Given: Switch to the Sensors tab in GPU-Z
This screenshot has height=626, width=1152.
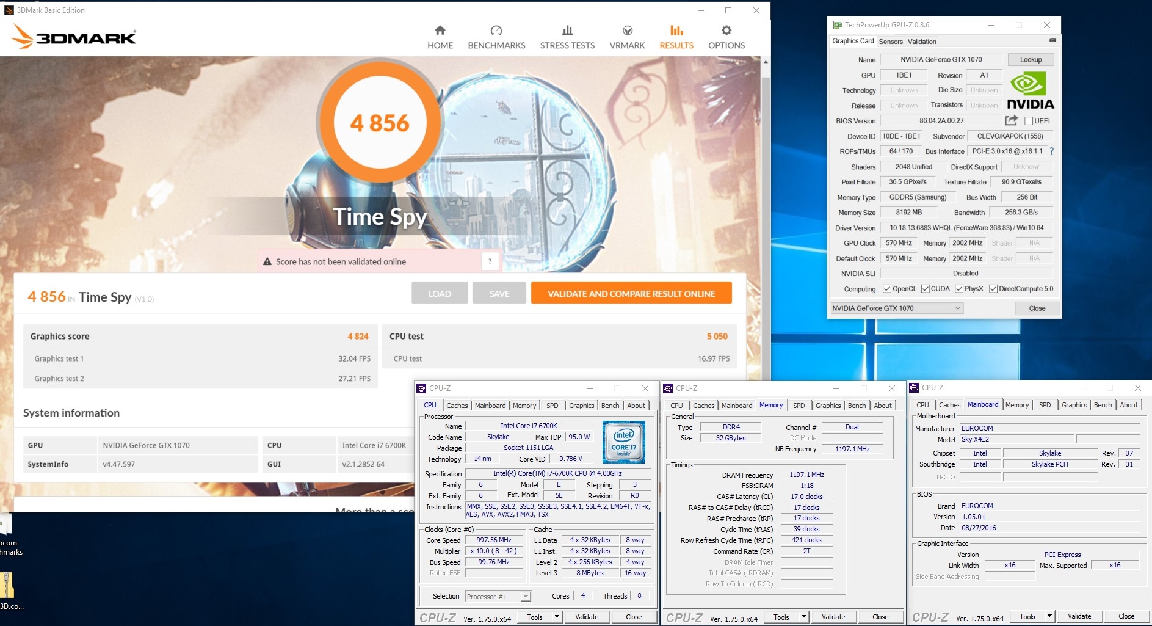Looking at the screenshot, I should pyautogui.click(x=890, y=42).
